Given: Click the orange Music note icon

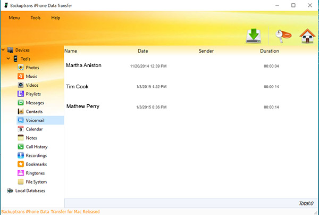Looking at the screenshot, I should click(x=21, y=76).
